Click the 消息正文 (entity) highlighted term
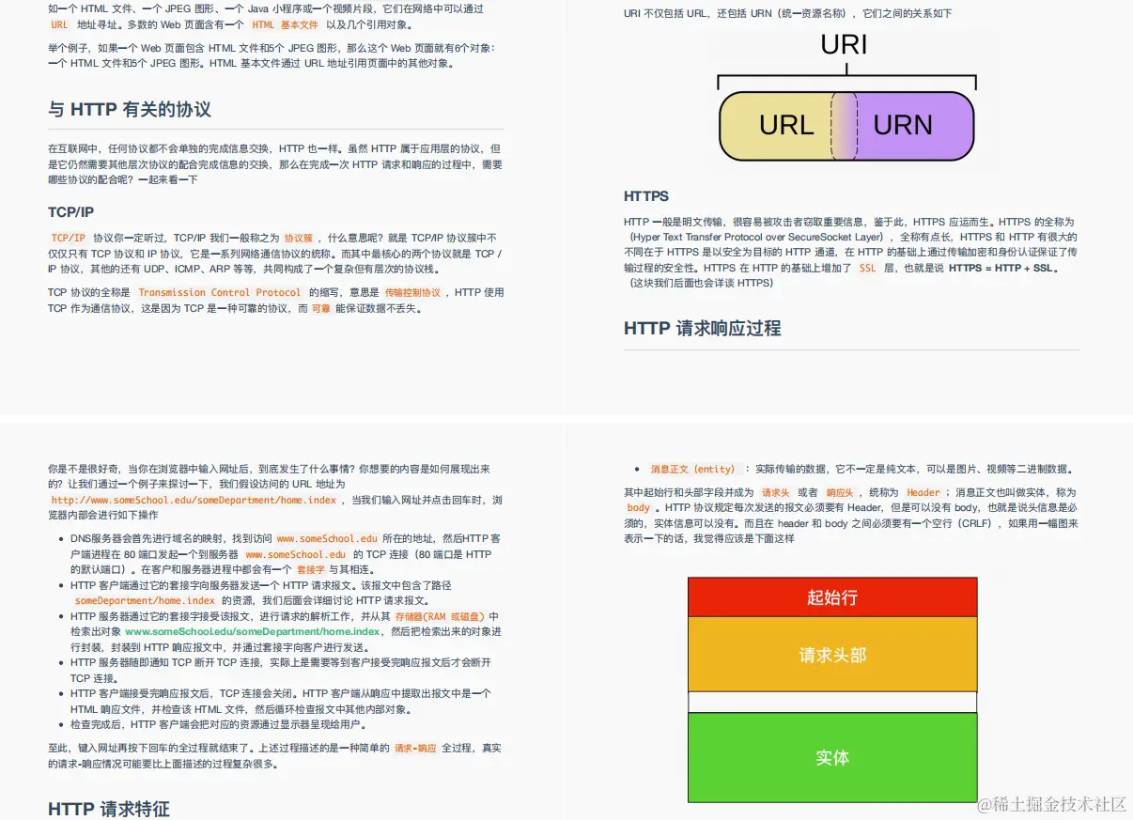 point(692,468)
